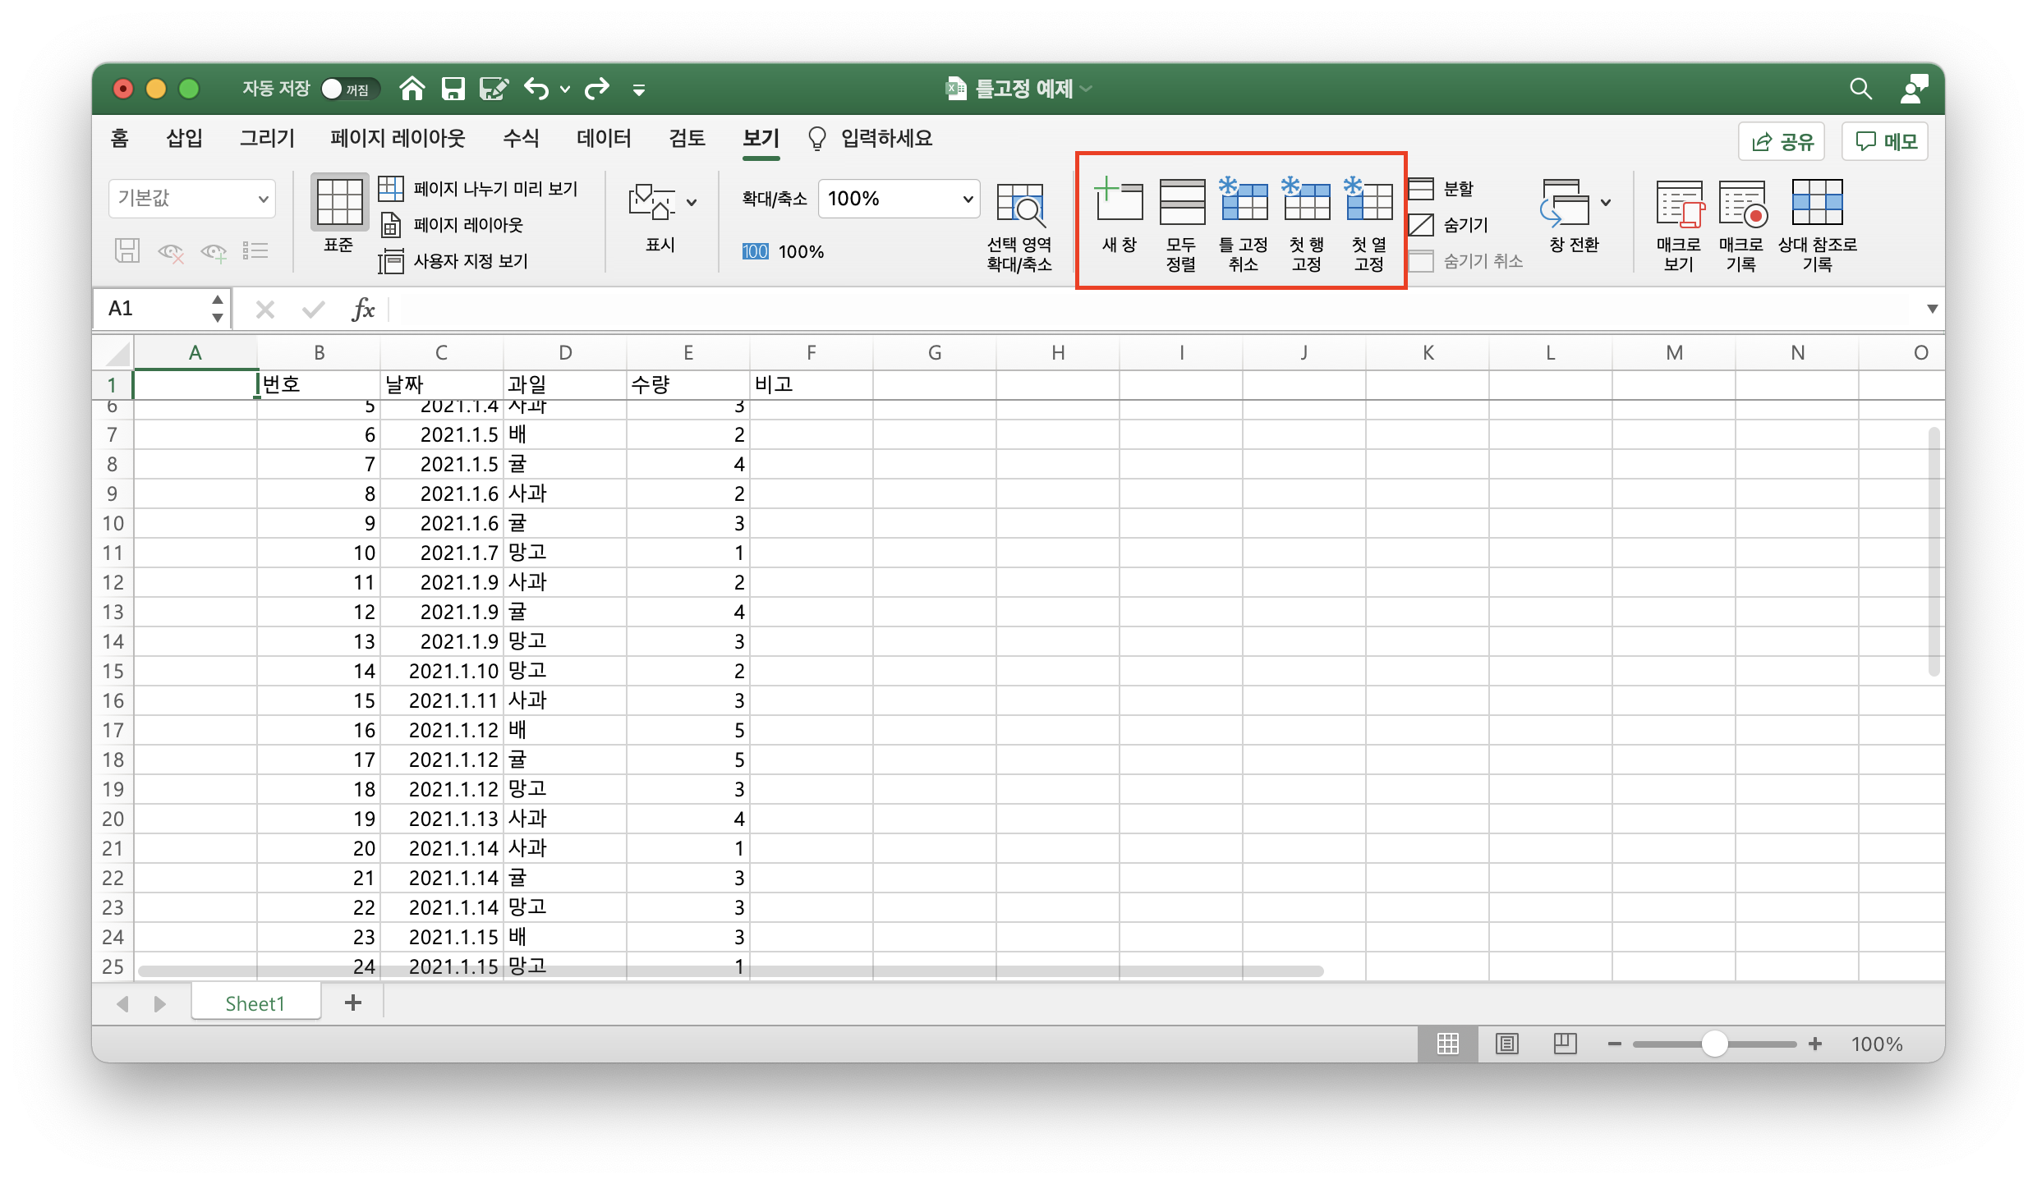Switch to the 수식 ribbon tab

point(521,138)
